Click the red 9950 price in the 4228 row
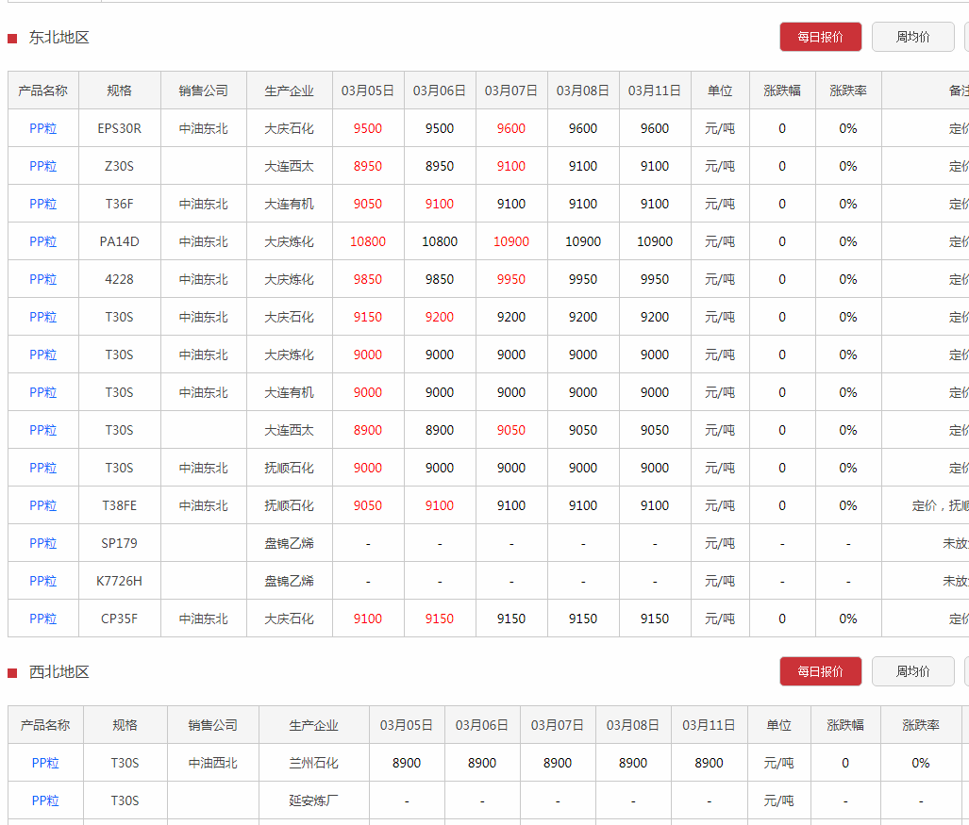 (511, 279)
